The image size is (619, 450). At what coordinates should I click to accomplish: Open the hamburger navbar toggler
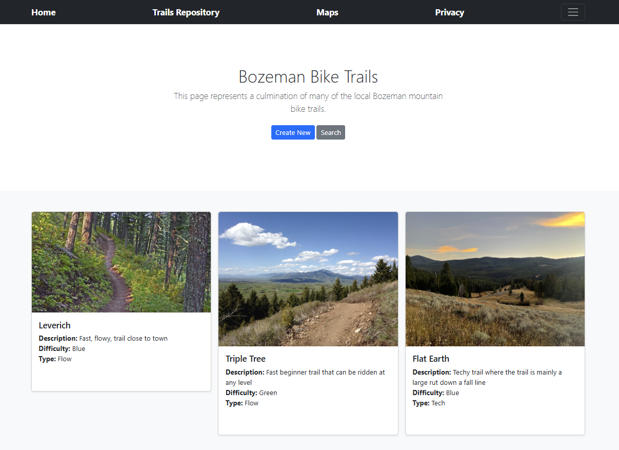[x=572, y=12]
